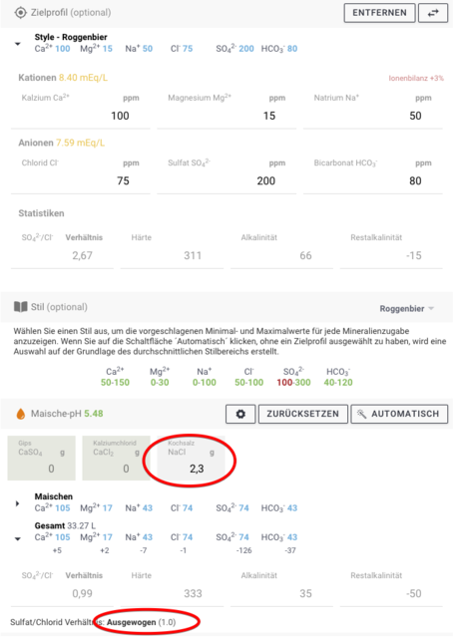Expand the Maischen water row
The width and height of the screenshot is (459, 638).
pyautogui.click(x=18, y=503)
